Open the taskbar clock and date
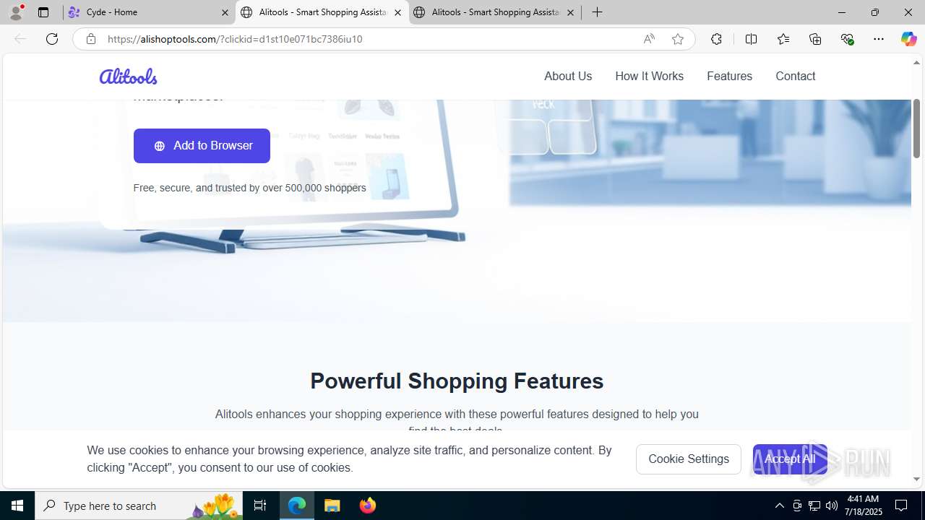Image resolution: width=925 pixels, height=520 pixels. click(x=864, y=506)
